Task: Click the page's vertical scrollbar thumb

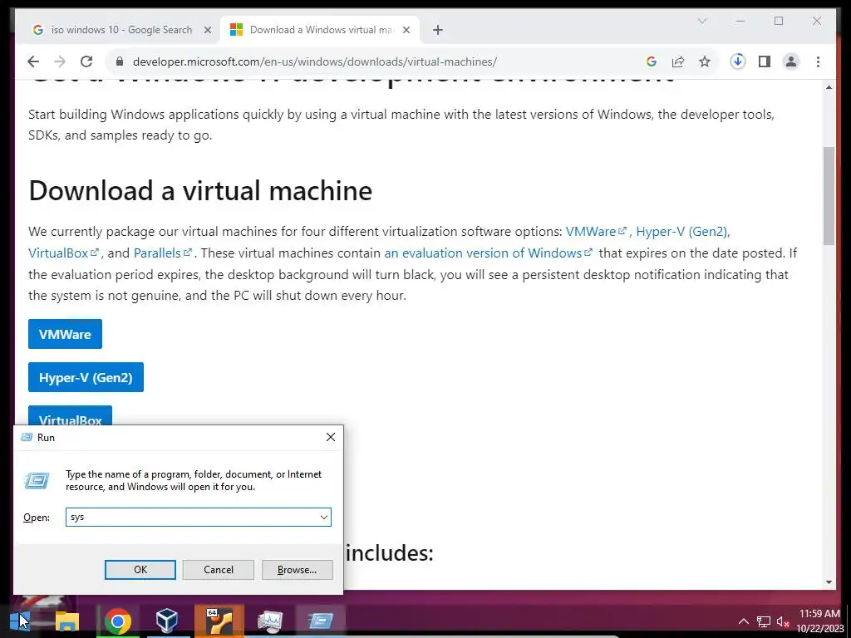Action: [x=829, y=195]
